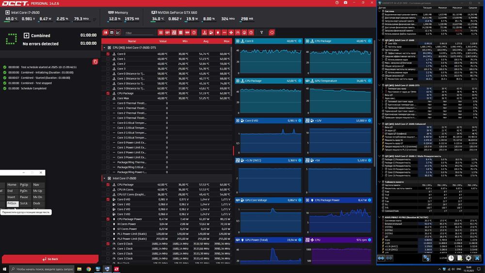Open HWiNFO settings gear icon
This screenshot has height=273, width=485.
click(x=469, y=258)
